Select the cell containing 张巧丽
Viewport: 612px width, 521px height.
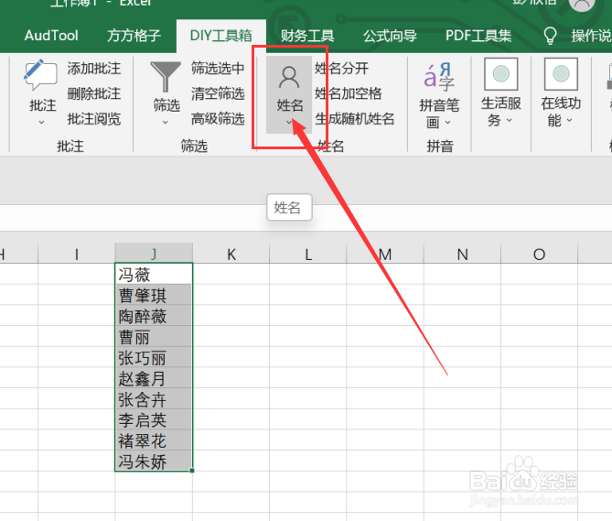click(154, 357)
